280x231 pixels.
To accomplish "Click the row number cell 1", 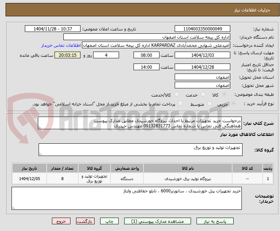I will [268, 179].
